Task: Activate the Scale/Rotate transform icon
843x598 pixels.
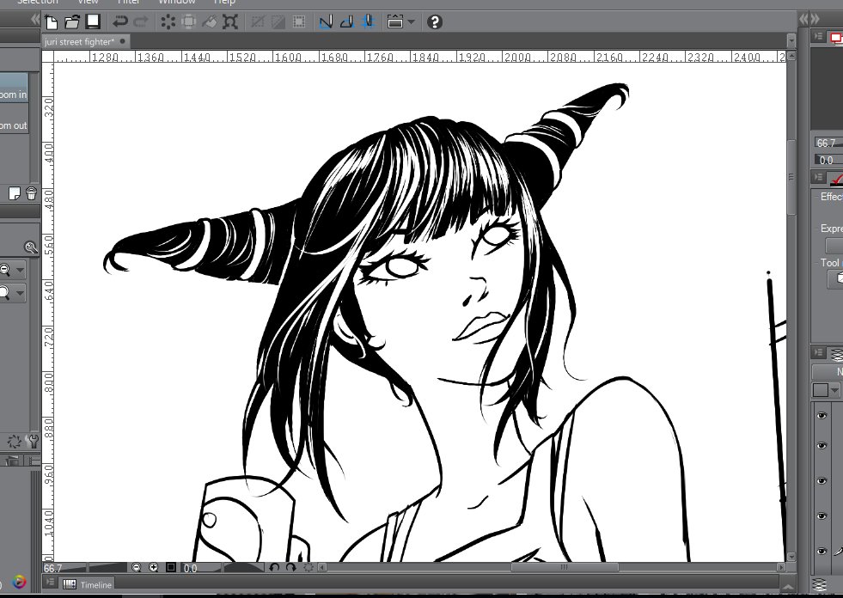Action: [230, 22]
